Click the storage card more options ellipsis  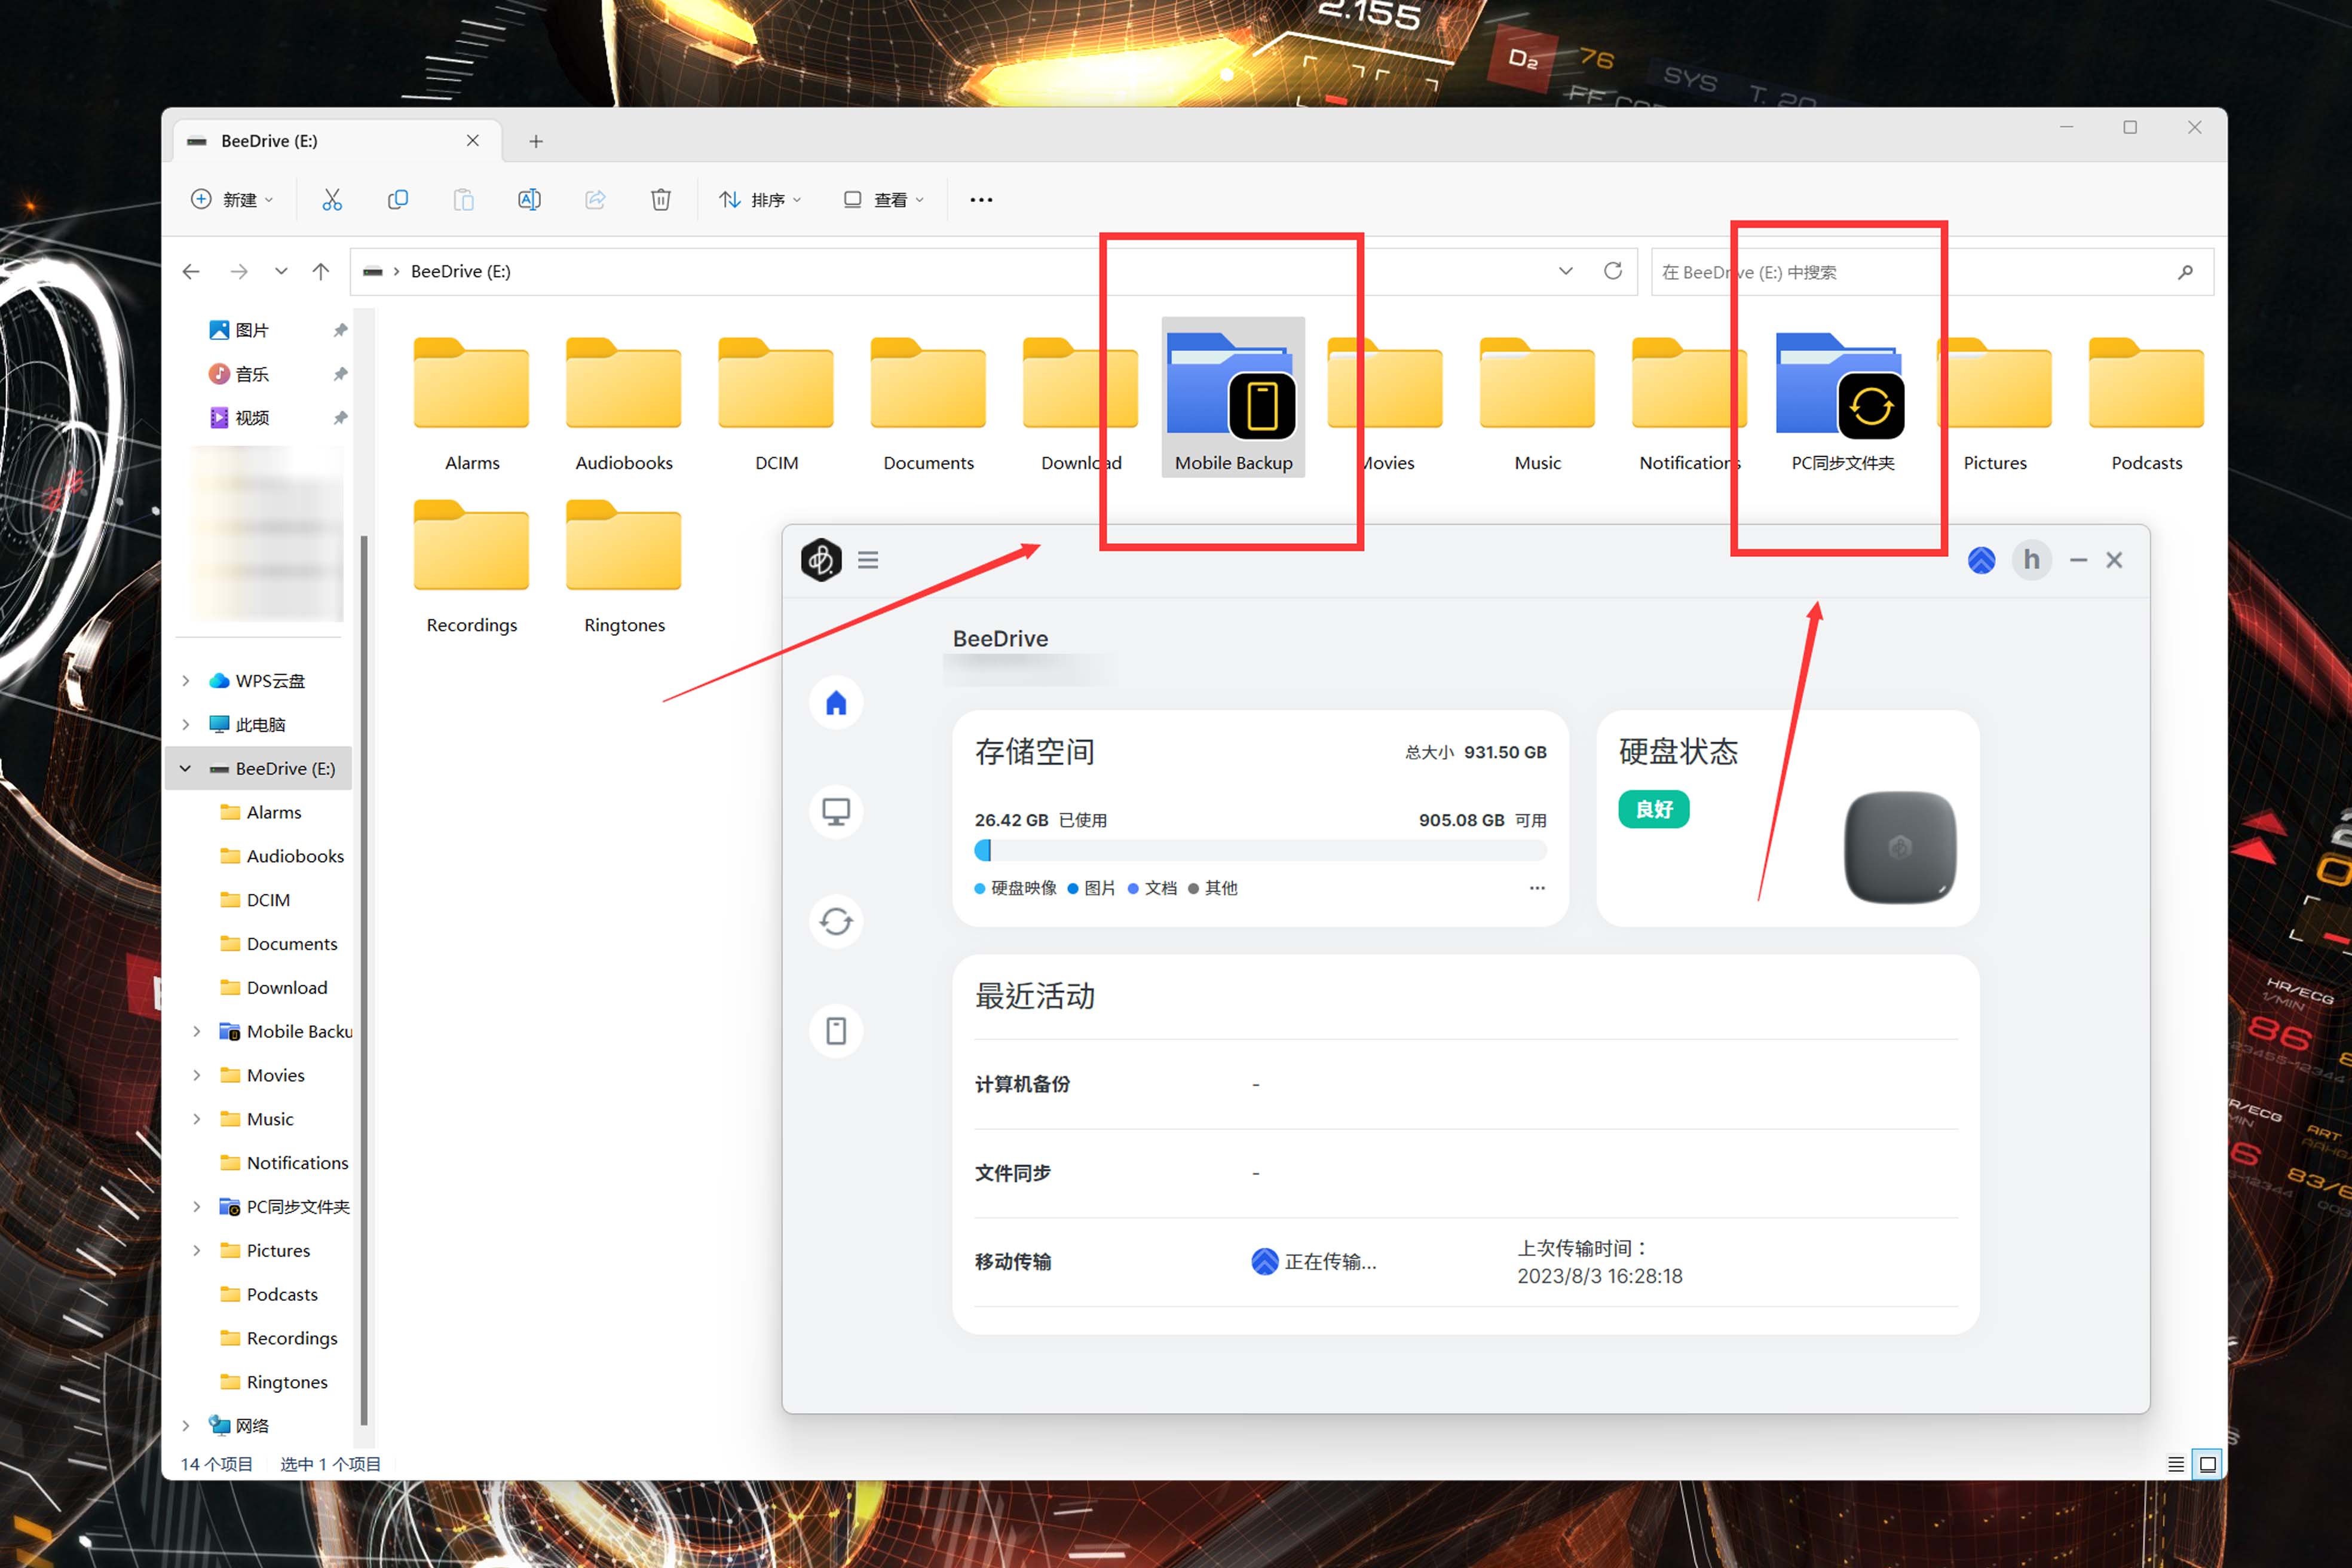pyautogui.click(x=1537, y=888)
